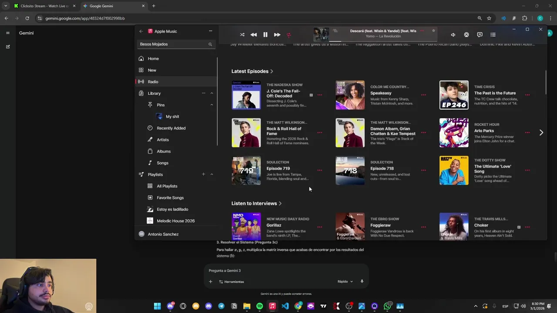Open more options for The Past is the Future
Viewport: 557px width, 313px height.
pos(527,95)
